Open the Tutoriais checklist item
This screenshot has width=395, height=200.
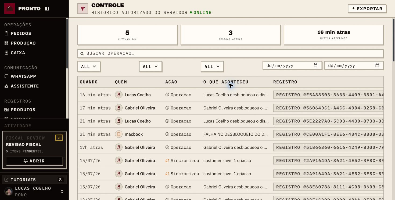tap(34, 180)
